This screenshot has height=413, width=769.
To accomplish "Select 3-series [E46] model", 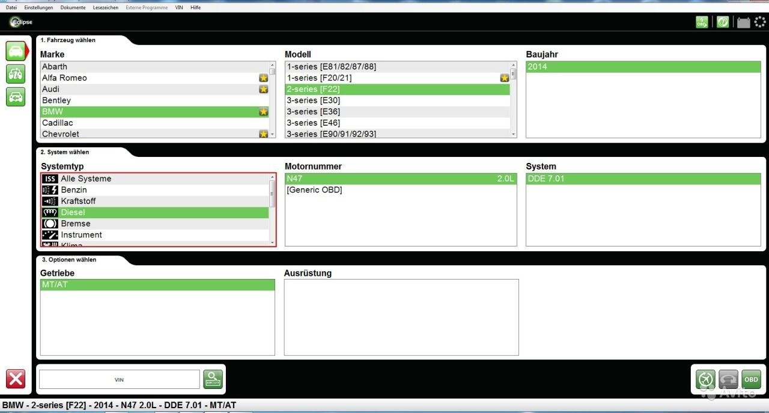I will click(x=397, y=123).
